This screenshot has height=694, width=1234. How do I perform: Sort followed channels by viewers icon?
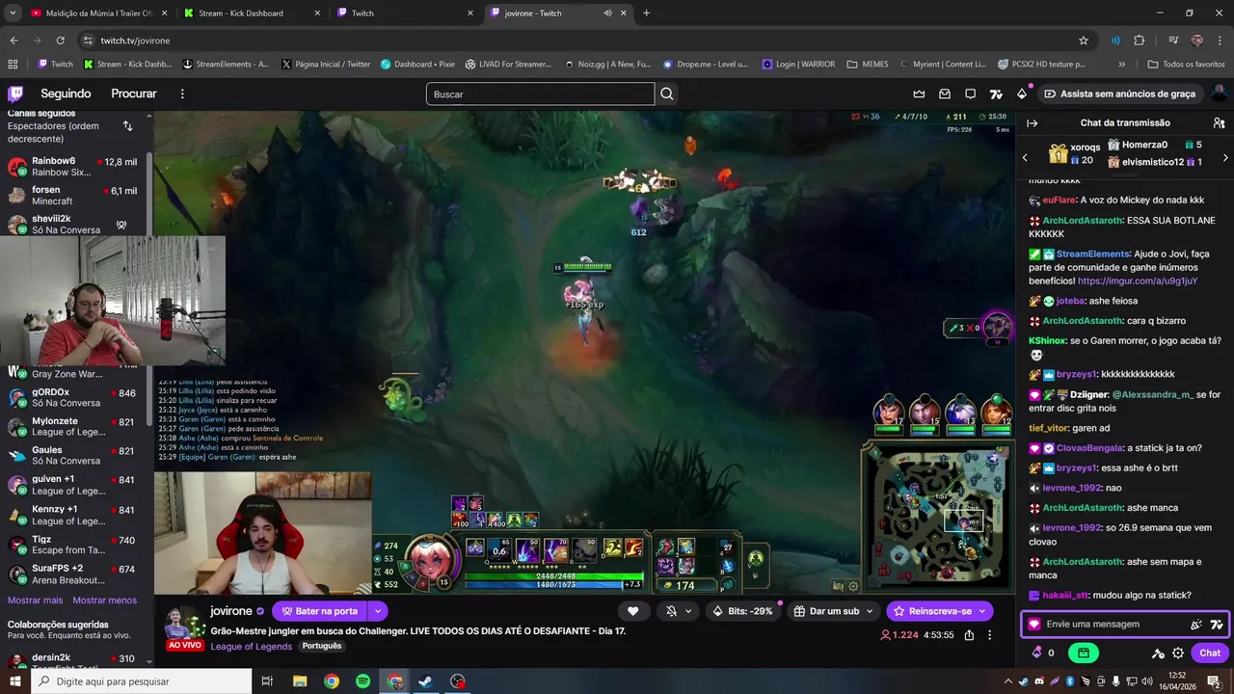(x=127, y=126)
